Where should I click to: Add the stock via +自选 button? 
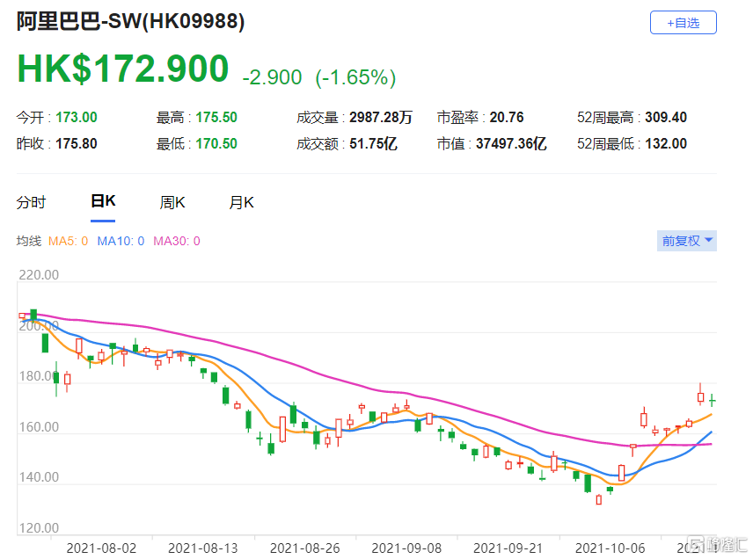click(x=683, y=23)
